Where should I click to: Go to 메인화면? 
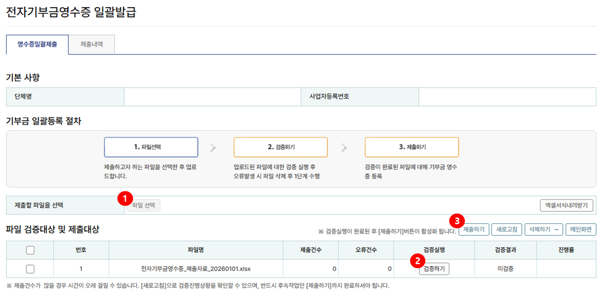pos(581,230)
